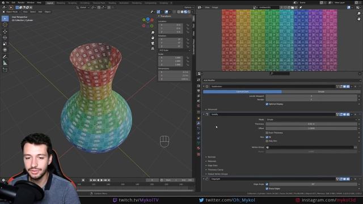Open the Render properties tab icon
This screenshot has height=204, width=363.
click(199, 86)
